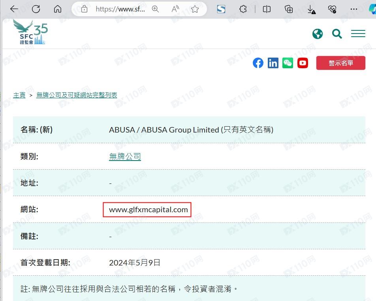Open the browser downloads panel
Screen dimensions: 376x301
pyautogui.click(x=311, y=9)
